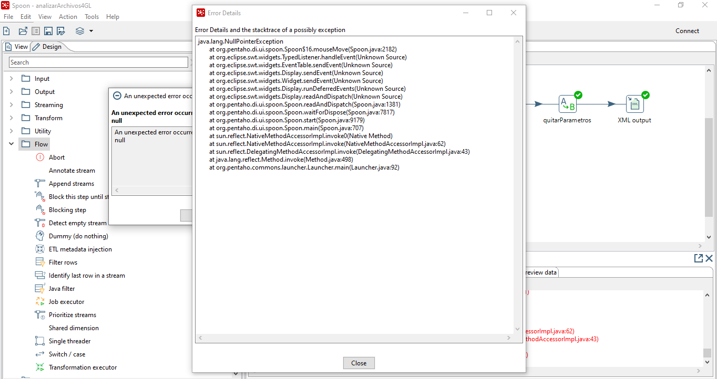Viewport: 717px width, 379px height.
Task: Click the stacktrace vertical scrollbar up arrow
Action: (518, 41)
